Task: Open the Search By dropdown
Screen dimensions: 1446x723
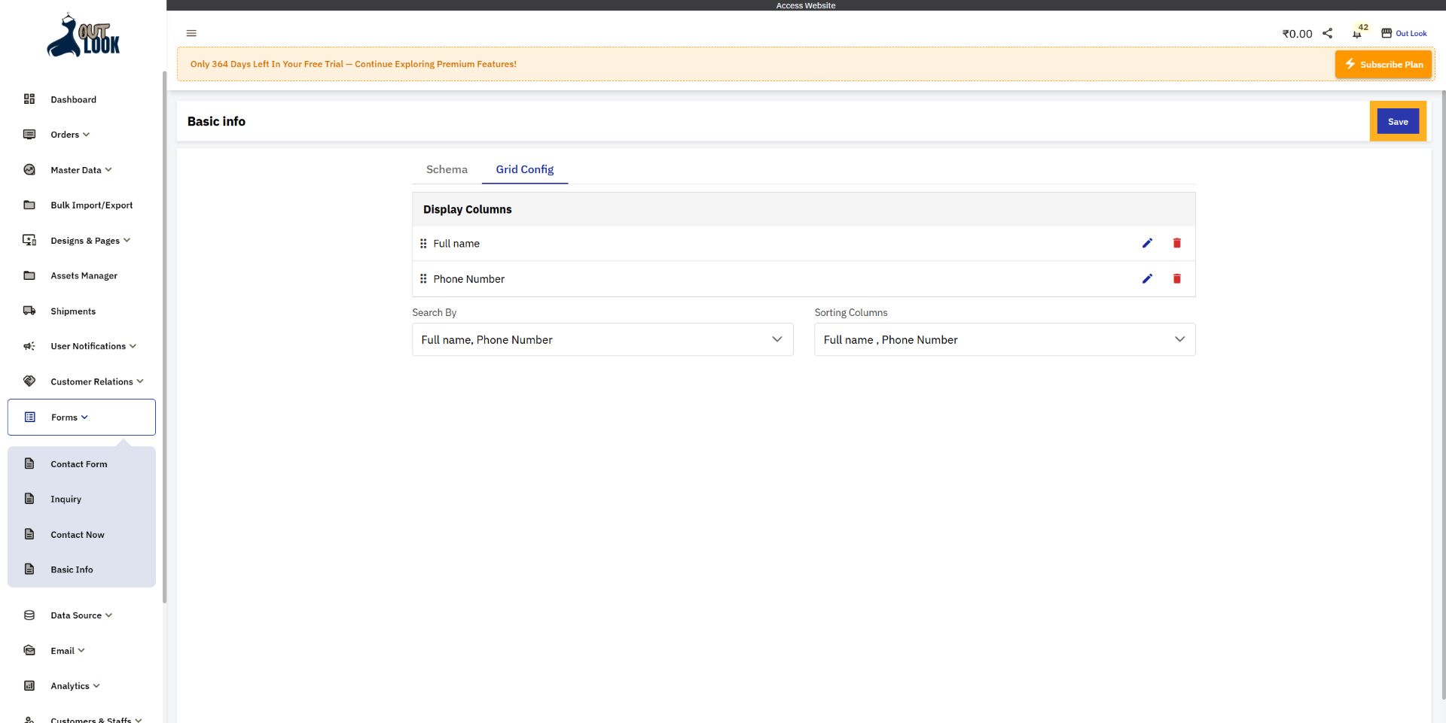Action: point(602,339)
